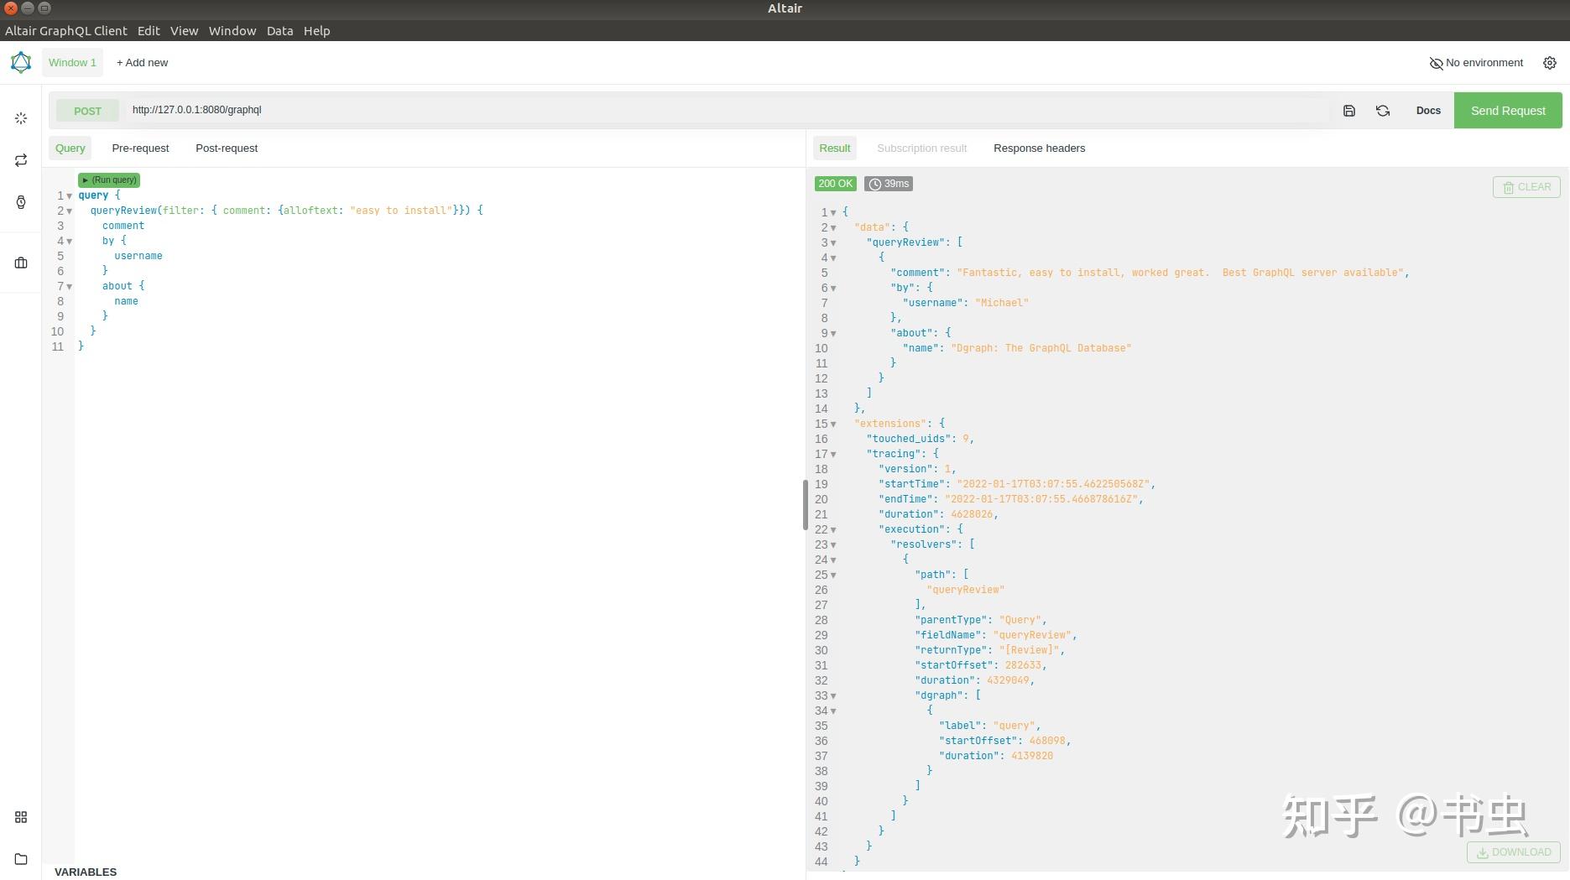The height and width of the screenshot is (880, 1570).
Task: Toggle the No environment selector
Action: (1476, 63)
